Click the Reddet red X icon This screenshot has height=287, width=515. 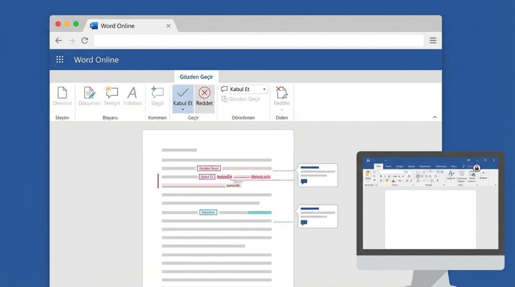[x=204, y=93]
